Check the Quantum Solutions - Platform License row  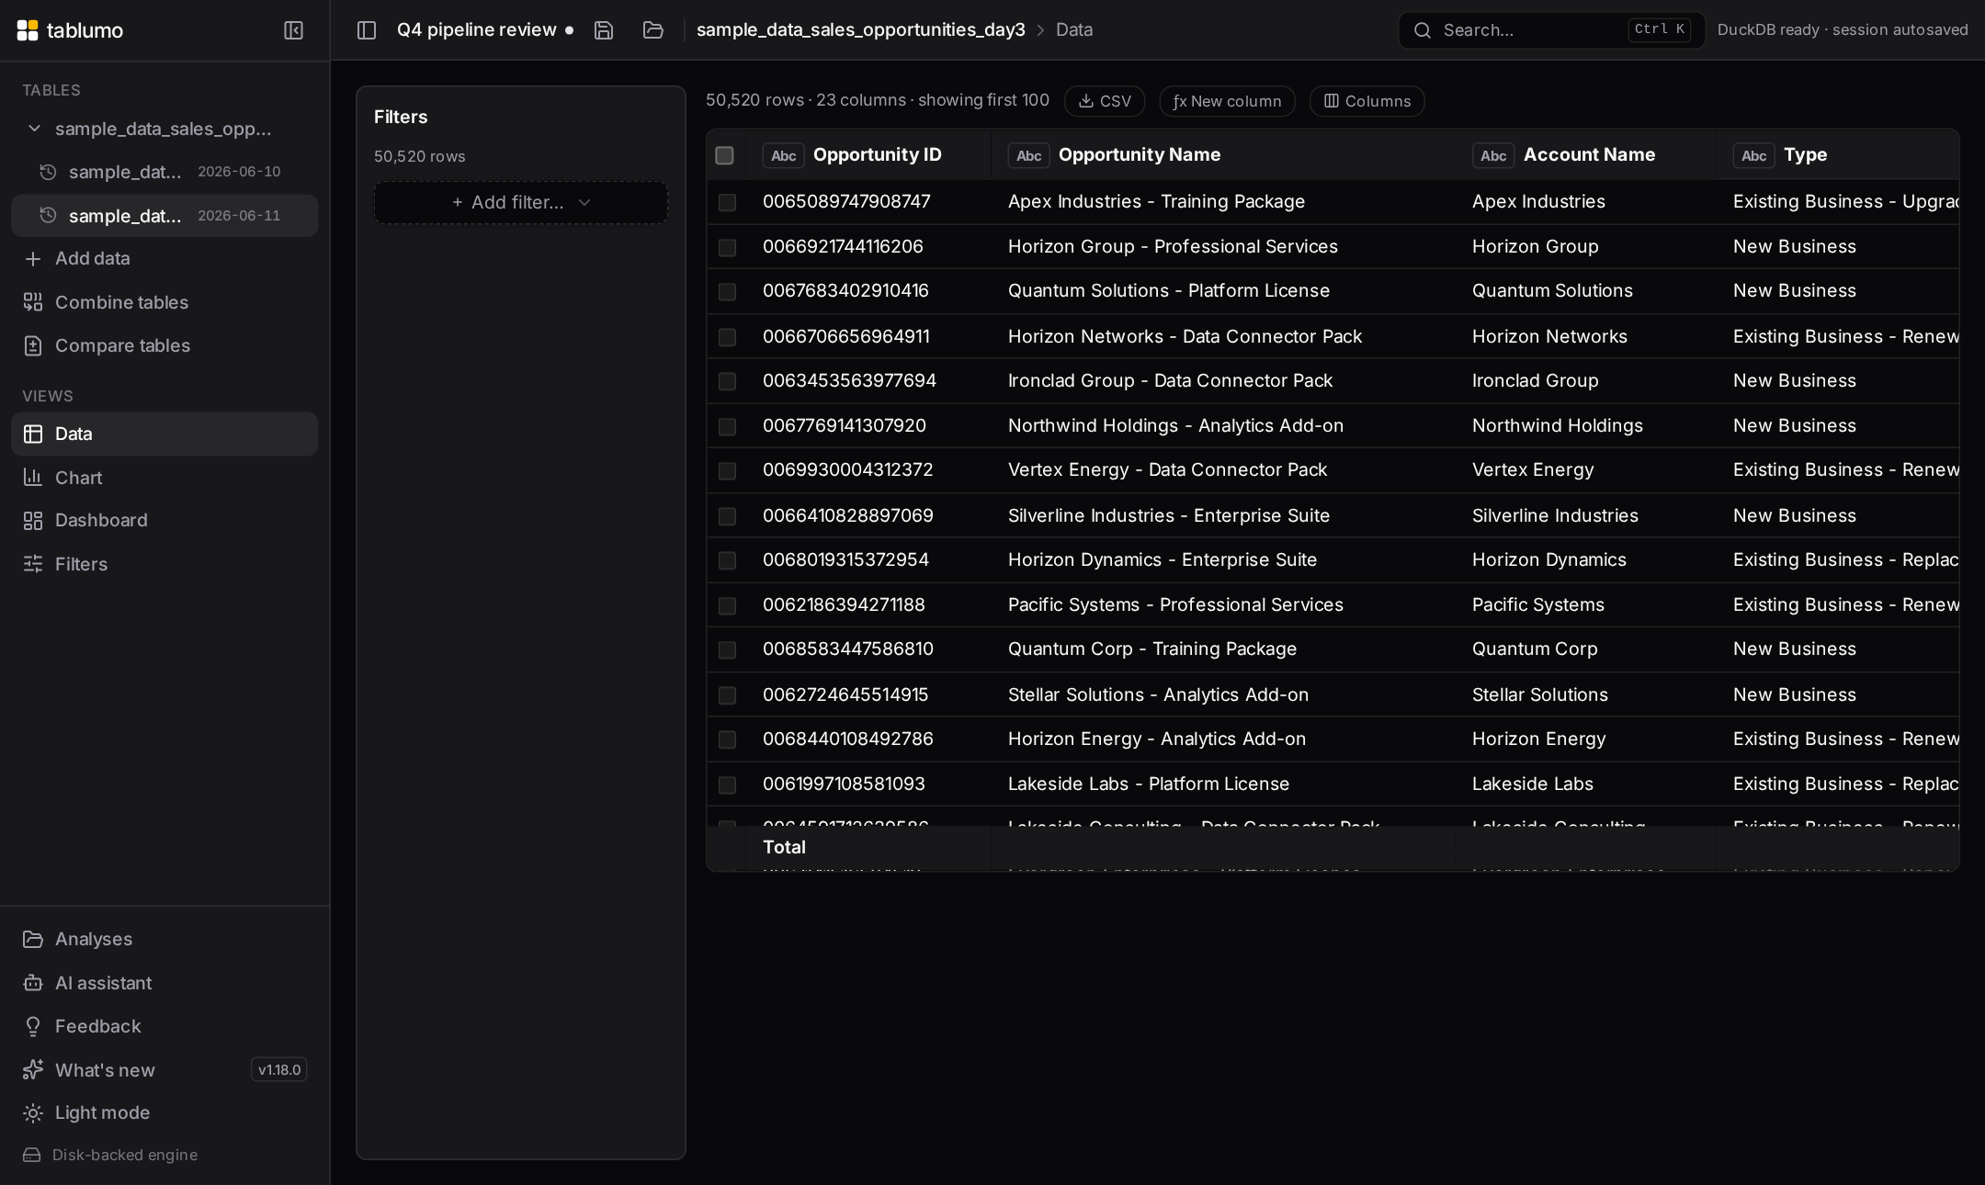click(x=727, y=291)
